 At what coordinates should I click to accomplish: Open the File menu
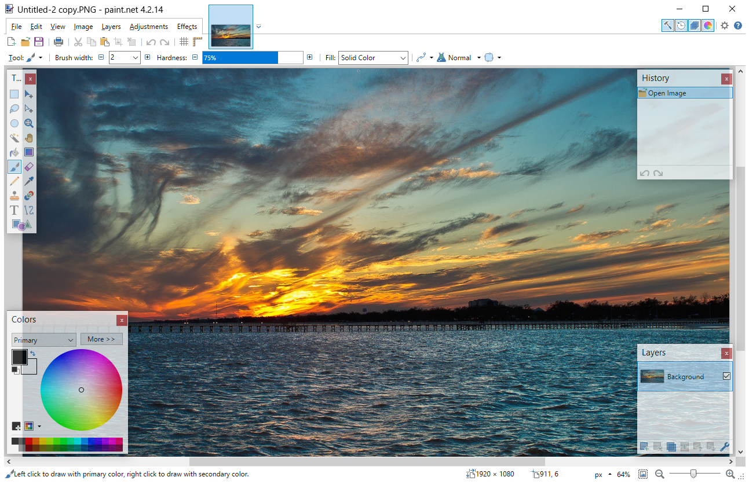[16, 27]
